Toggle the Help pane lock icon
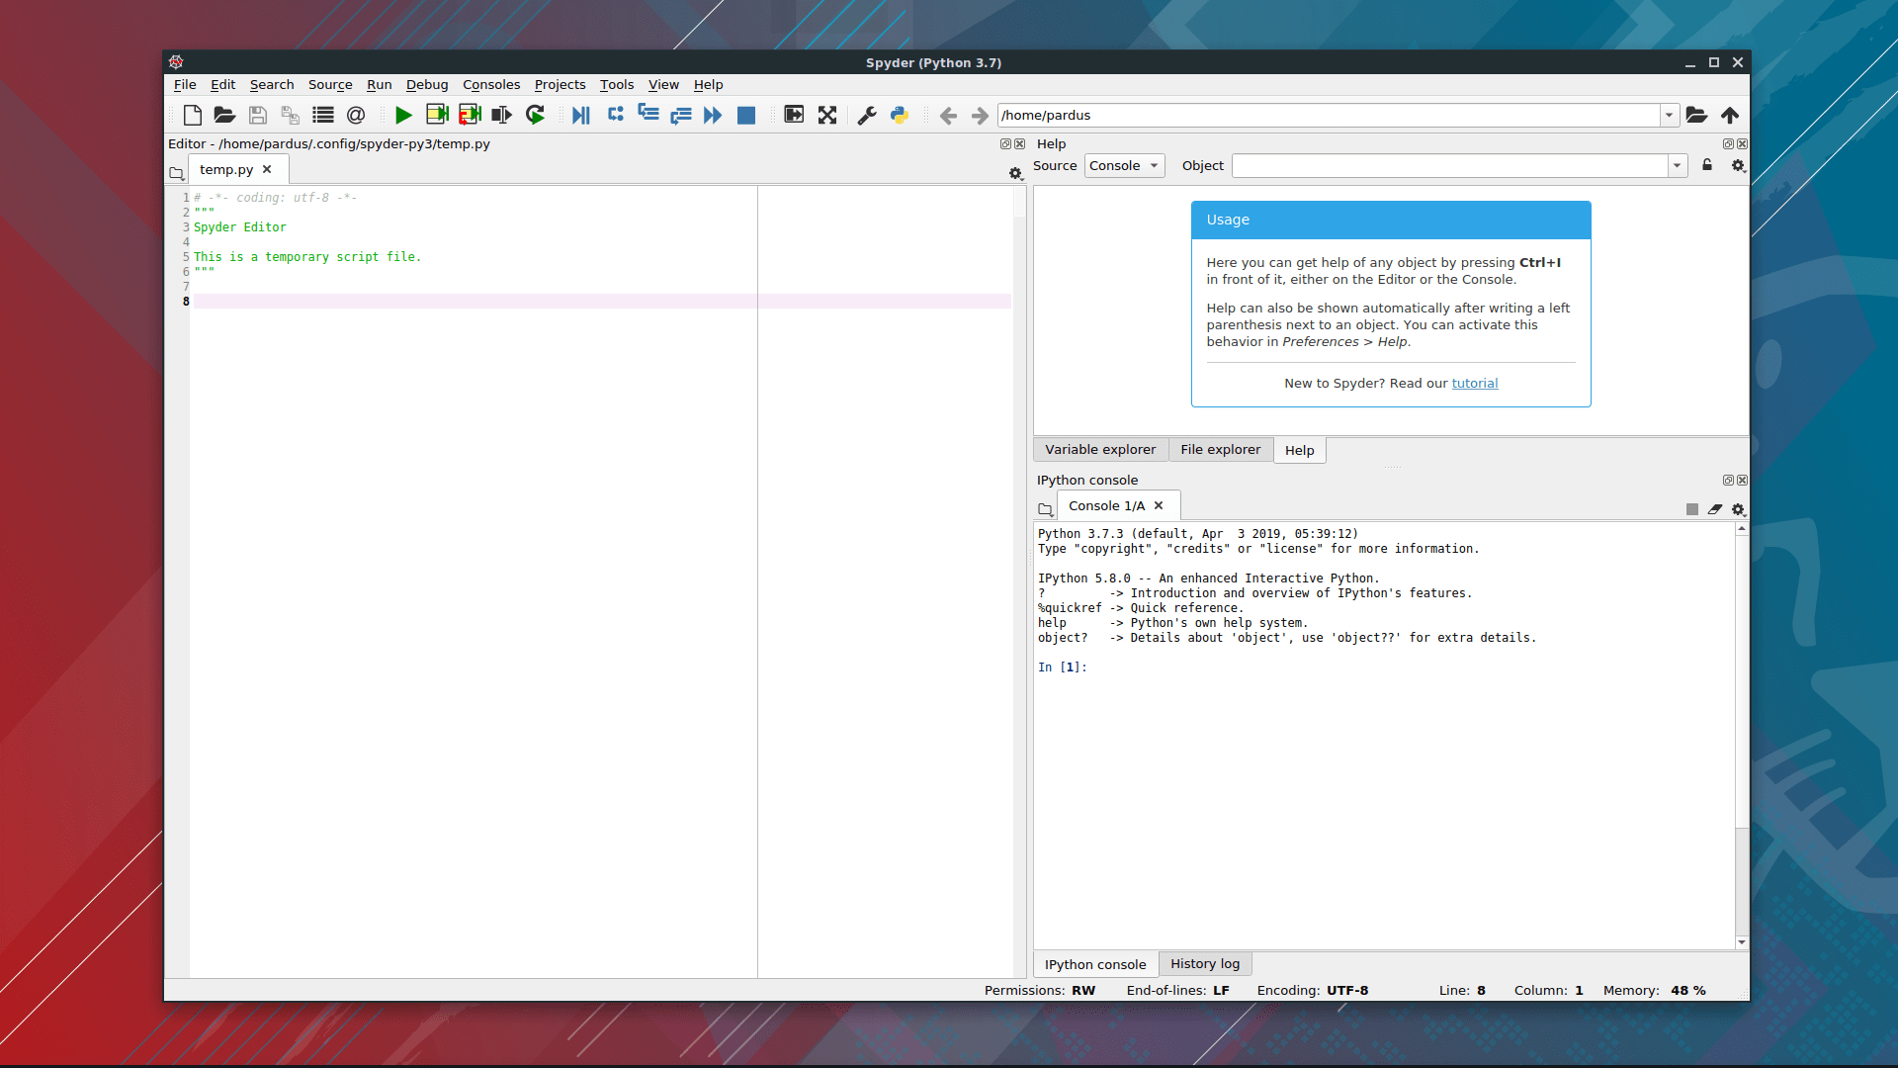Image resolution: width=1898 pixels, height=1068 pixels. 1707,165
